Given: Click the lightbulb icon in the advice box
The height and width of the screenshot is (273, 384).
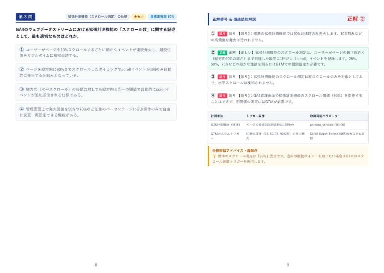Looking at the screenshot, I should 214,156.
